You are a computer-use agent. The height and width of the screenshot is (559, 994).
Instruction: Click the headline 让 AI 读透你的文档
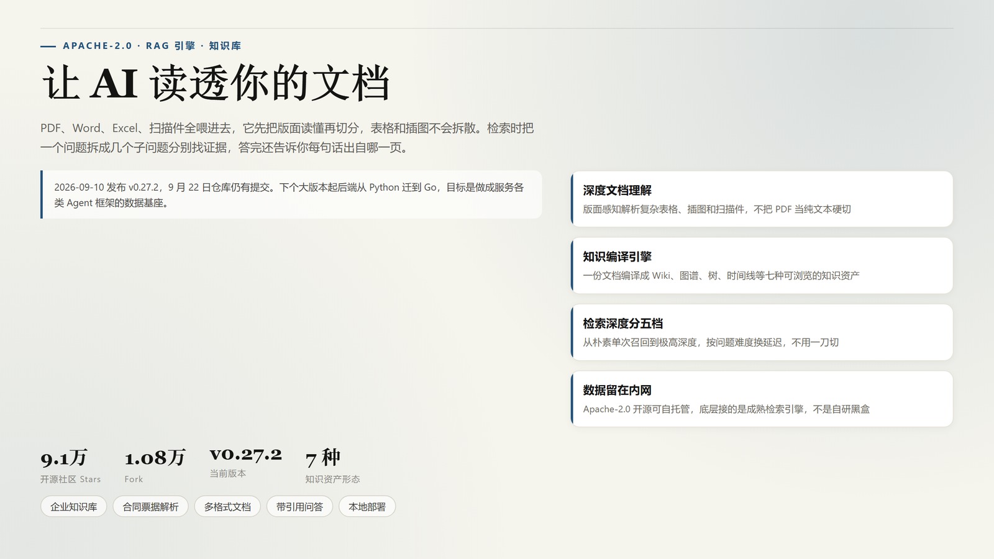(x=216, y=83)
